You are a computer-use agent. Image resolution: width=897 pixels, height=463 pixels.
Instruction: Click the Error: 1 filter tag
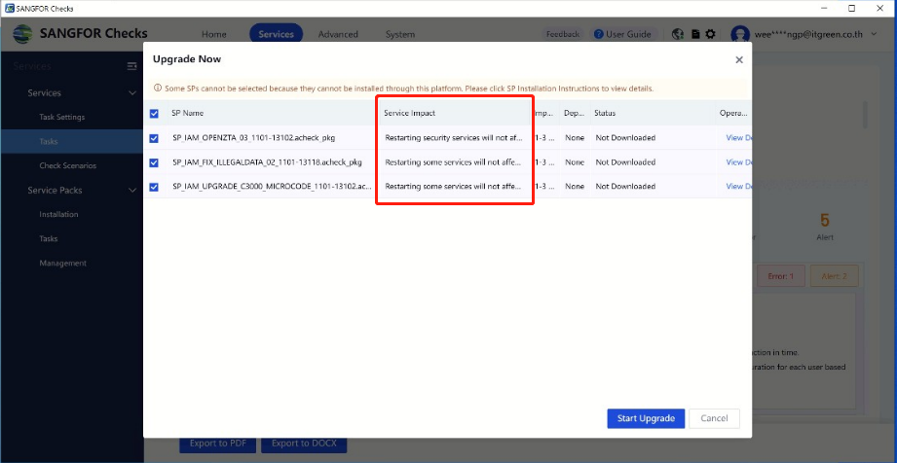click(x=781, y=276)
